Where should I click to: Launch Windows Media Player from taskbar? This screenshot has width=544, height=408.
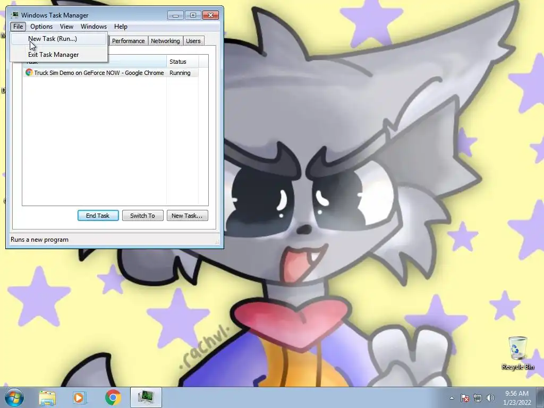[80, 398]
